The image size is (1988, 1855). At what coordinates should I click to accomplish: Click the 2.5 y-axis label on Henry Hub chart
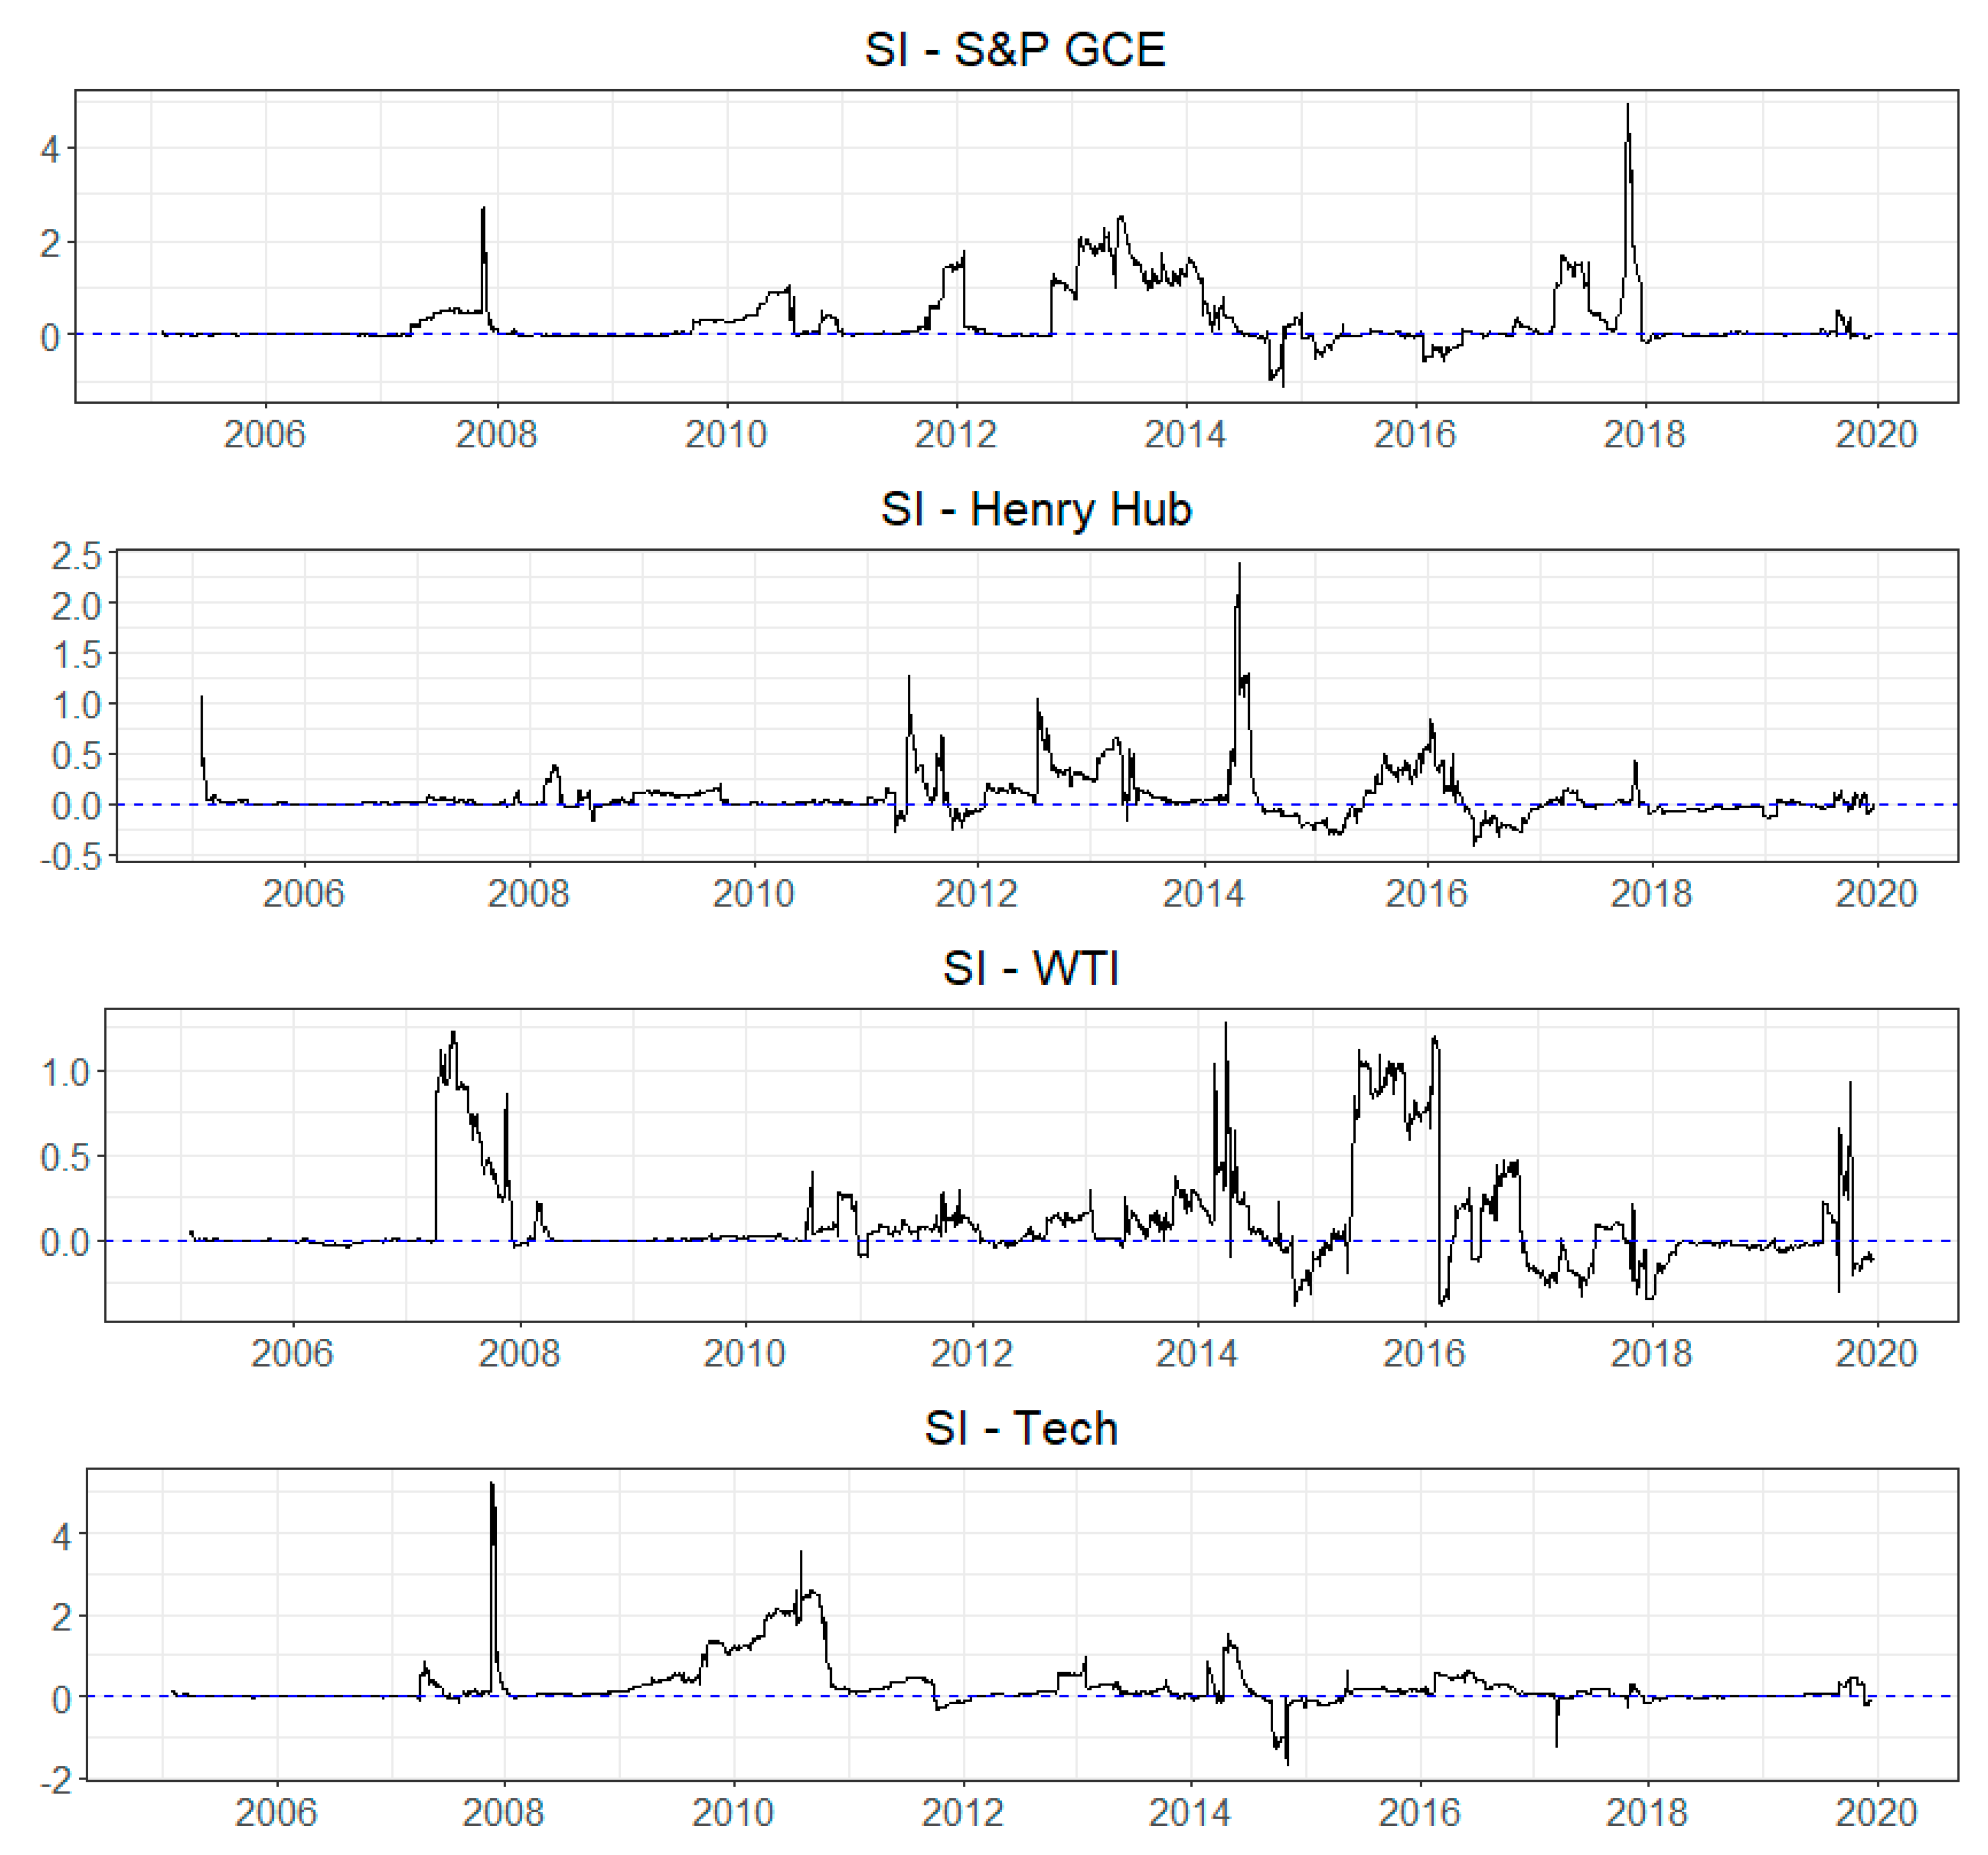point(76,556)
